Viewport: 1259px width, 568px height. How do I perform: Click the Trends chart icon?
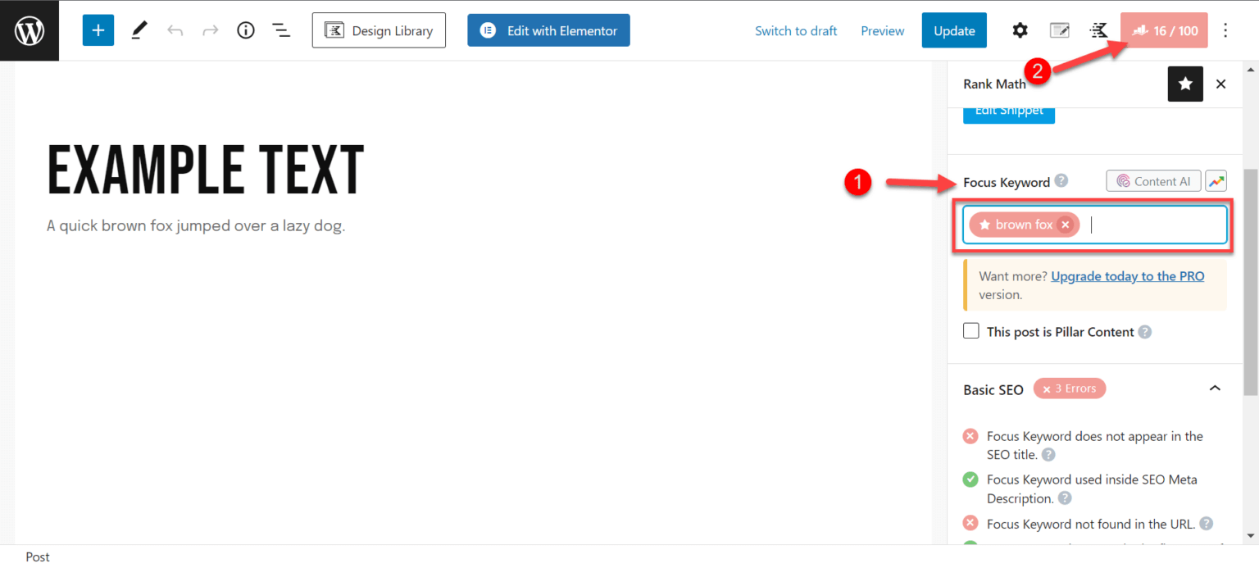pyautogui.click(x=1216, y=181)
